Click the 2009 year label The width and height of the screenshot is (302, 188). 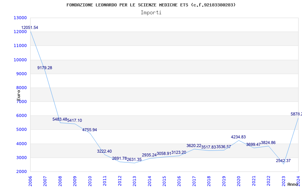click(75, 181)
